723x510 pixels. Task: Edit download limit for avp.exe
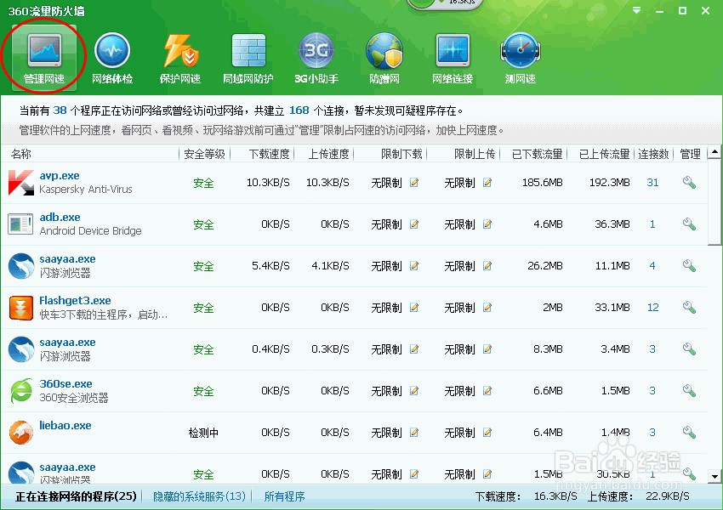[414, 183]
